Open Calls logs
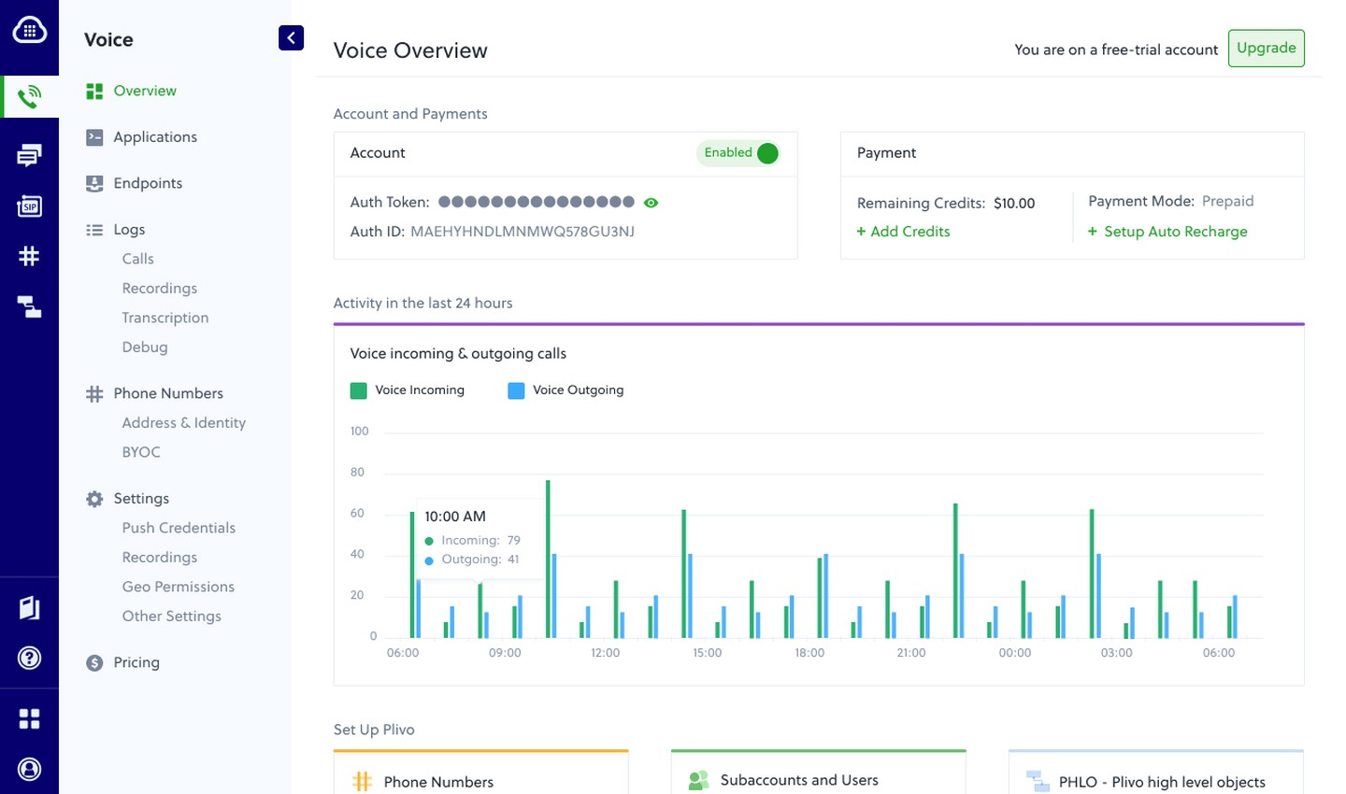The height and width of the screenshot is (794, 1346). (137, 259)
